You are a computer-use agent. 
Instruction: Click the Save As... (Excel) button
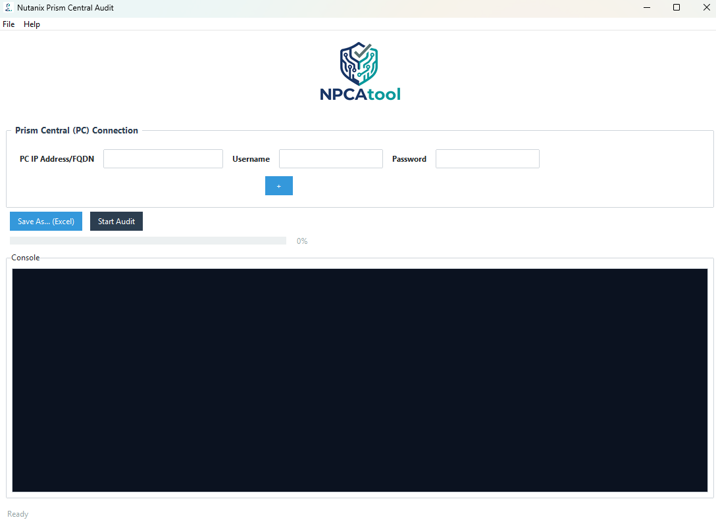(x=45, y=221)
